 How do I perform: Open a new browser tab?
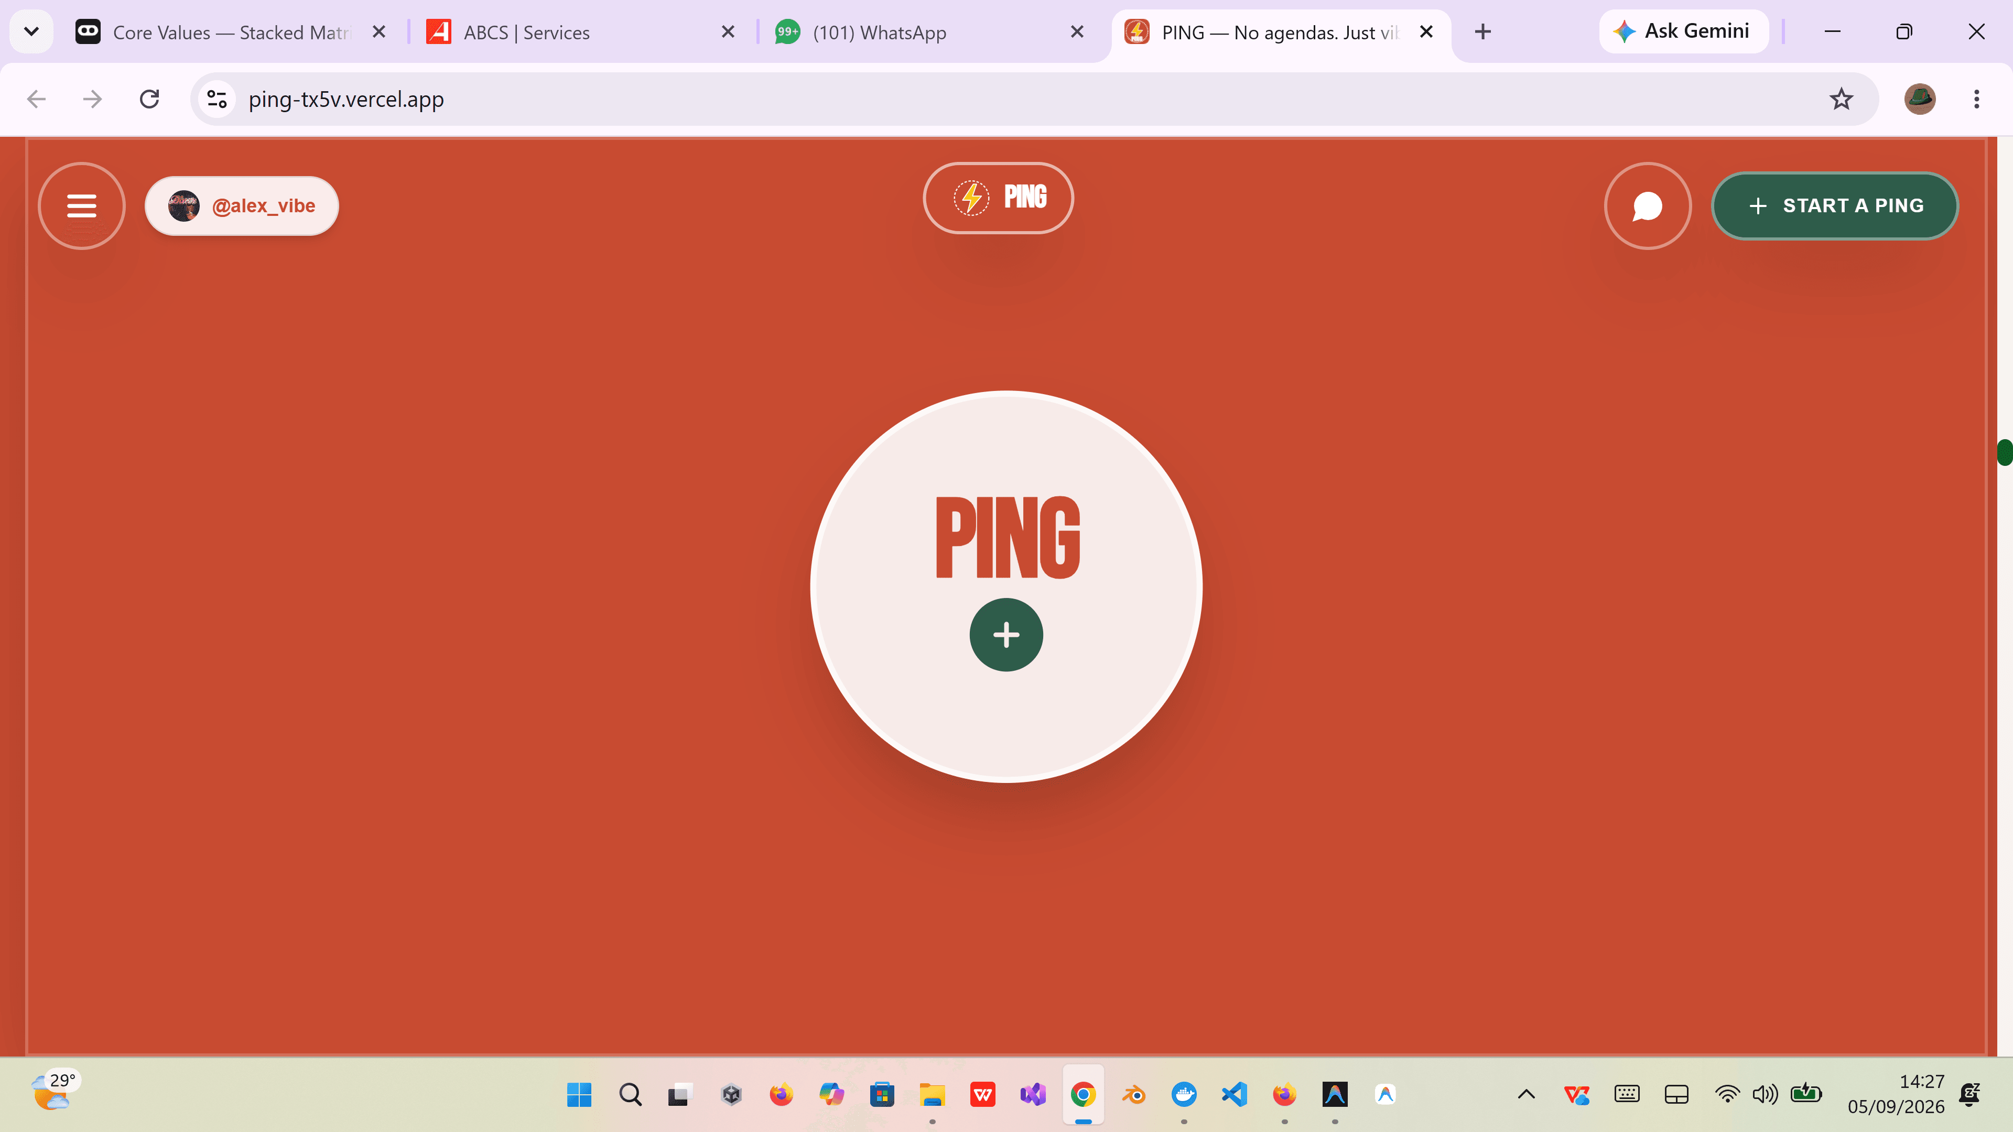pos(1482,32)
